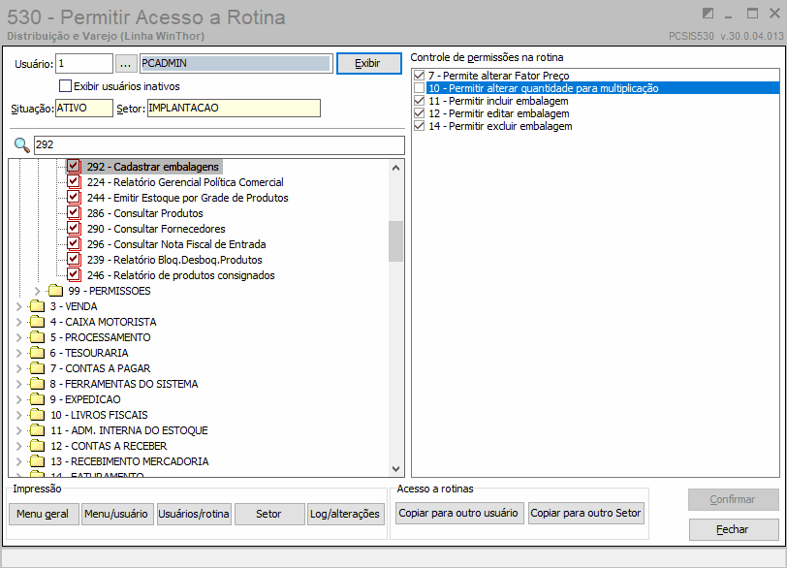Expand the 5 - PROCESSAMENTO node

point(19,337)
